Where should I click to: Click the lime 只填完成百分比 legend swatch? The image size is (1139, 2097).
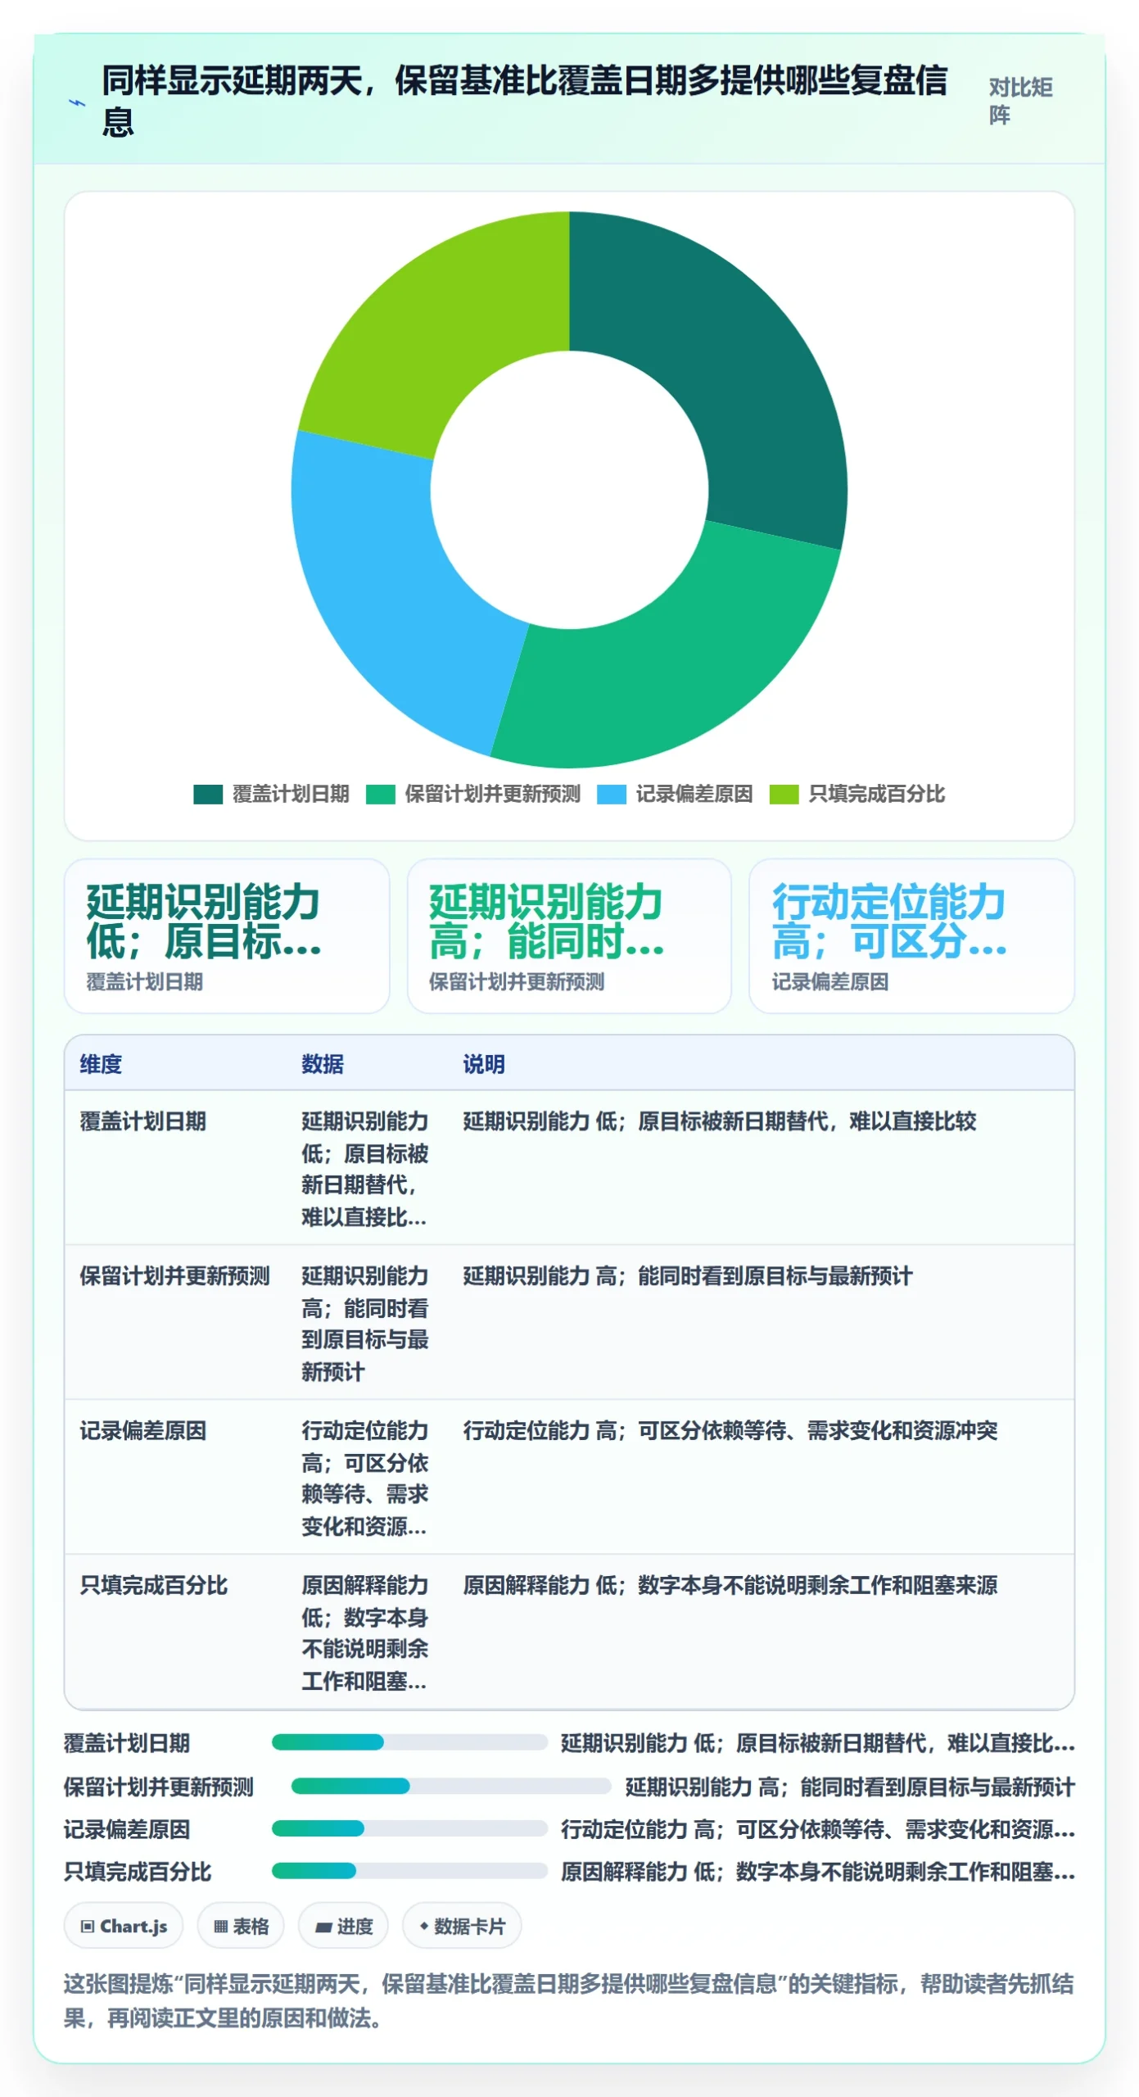[x=784, y=795]
